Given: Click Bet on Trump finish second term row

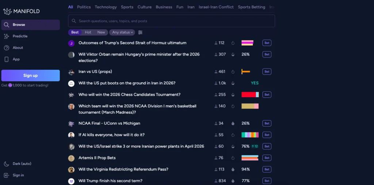Looking at the screenshot, I should [267, 181].
